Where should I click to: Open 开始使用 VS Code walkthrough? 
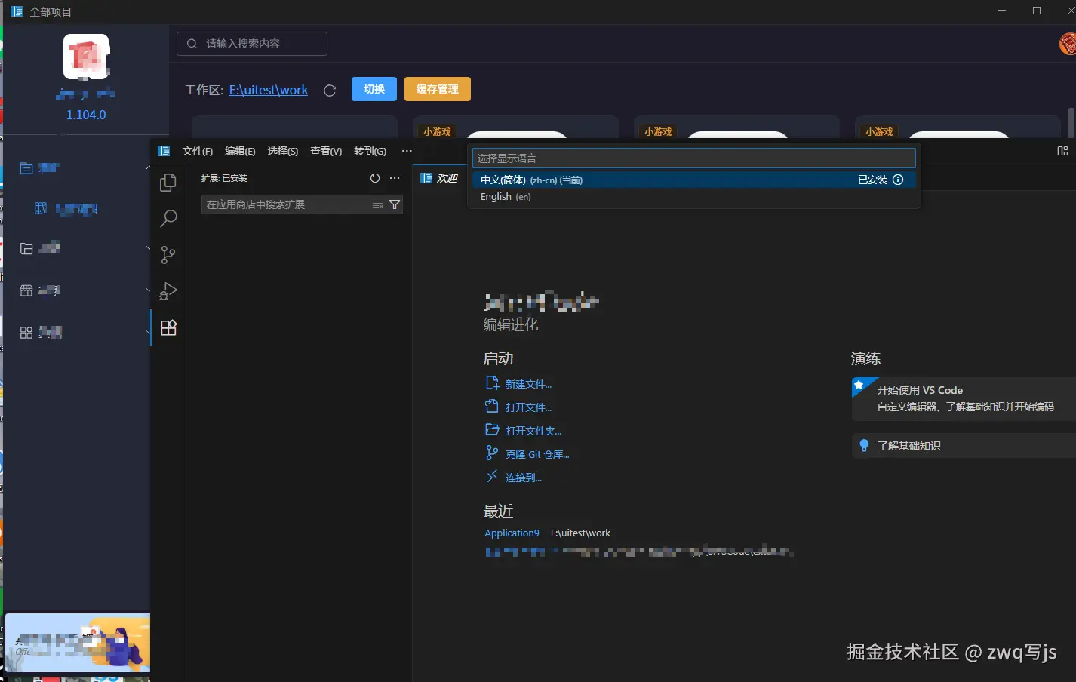click(964, 398)
